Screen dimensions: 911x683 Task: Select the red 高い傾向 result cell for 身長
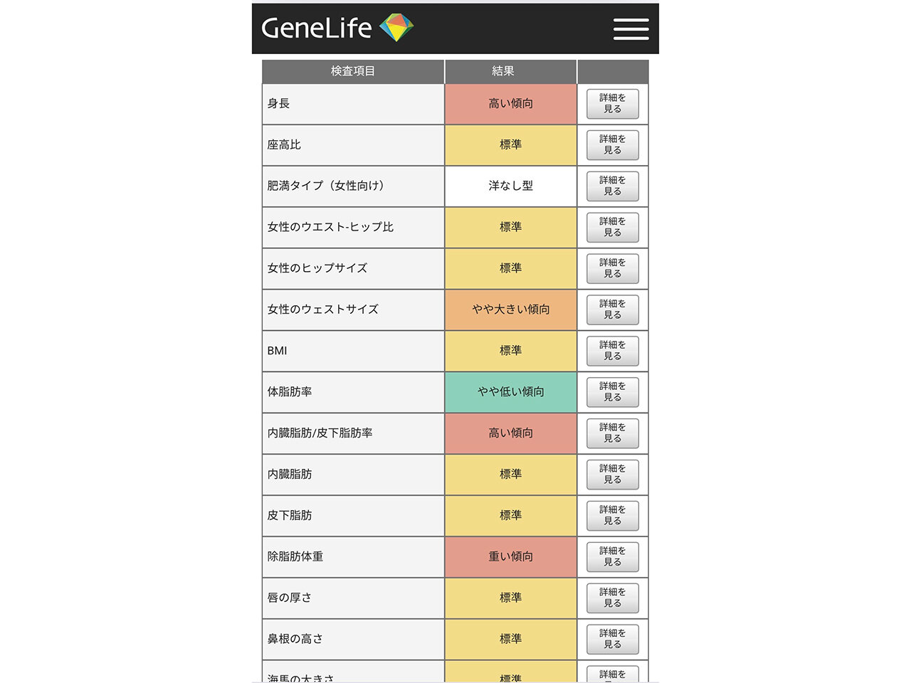510,104
